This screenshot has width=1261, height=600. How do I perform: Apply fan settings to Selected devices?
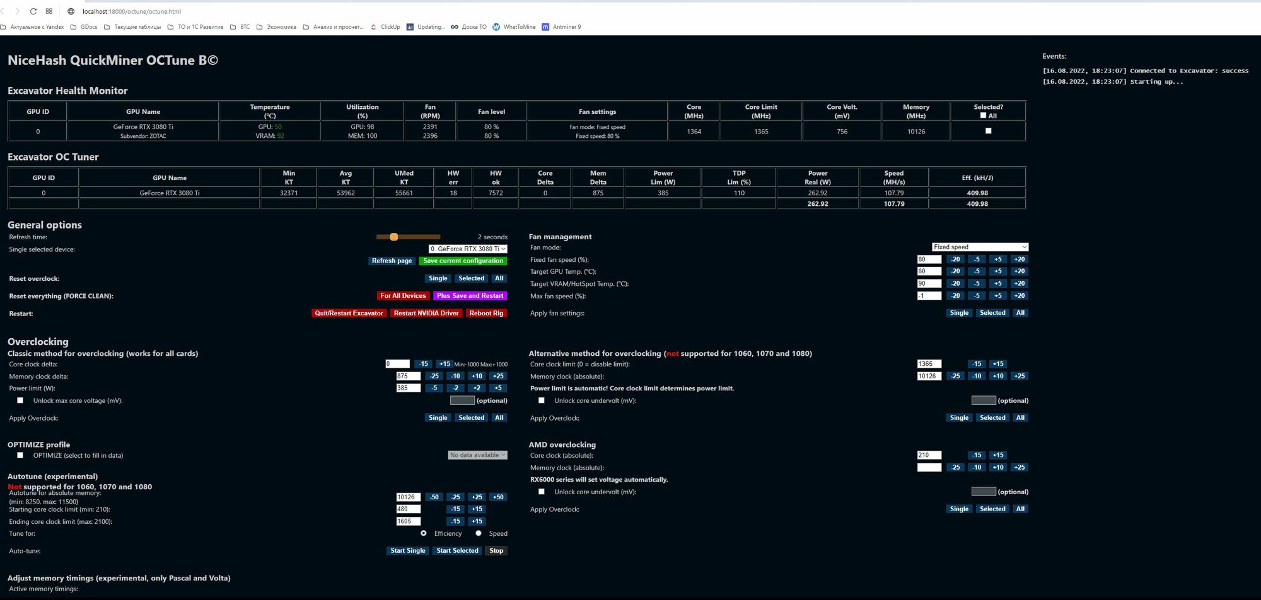tap(992, 313)
